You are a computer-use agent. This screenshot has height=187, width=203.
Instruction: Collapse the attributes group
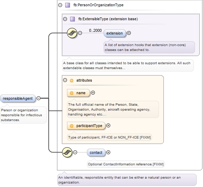tap(65, 80)
